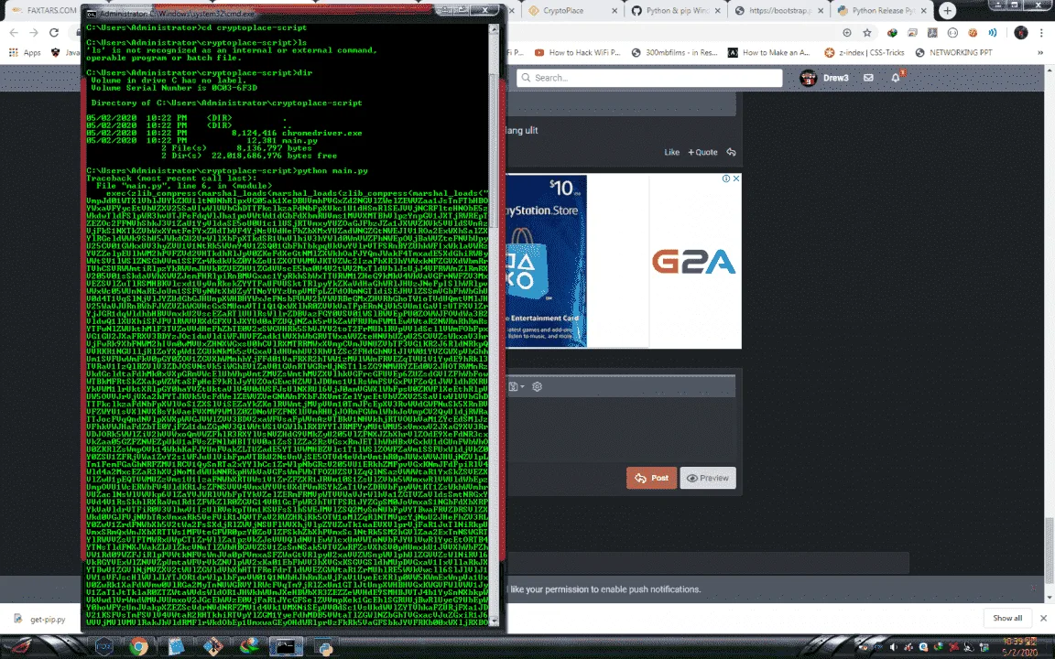This screenshot has height=659, width=1055.
Task: Open the ROG start button
Action: (x=20, y=647)
